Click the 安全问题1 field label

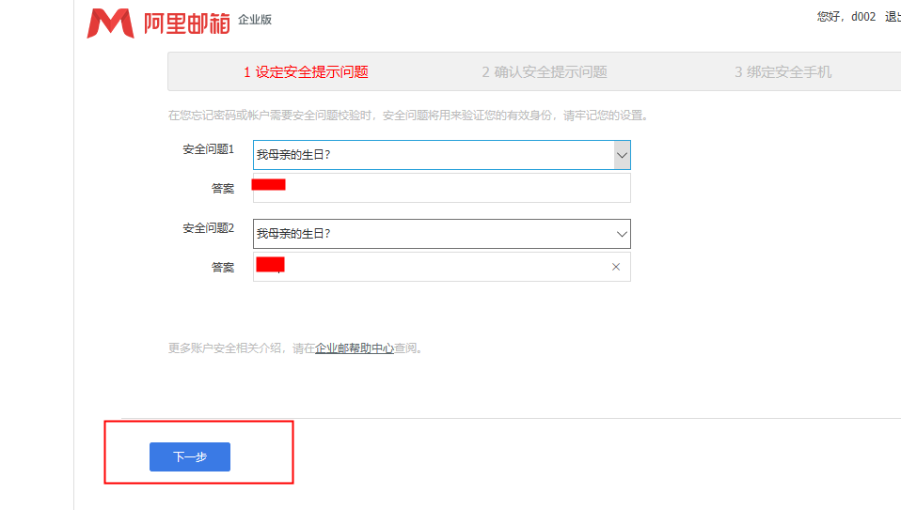click(x=208, y=149)
